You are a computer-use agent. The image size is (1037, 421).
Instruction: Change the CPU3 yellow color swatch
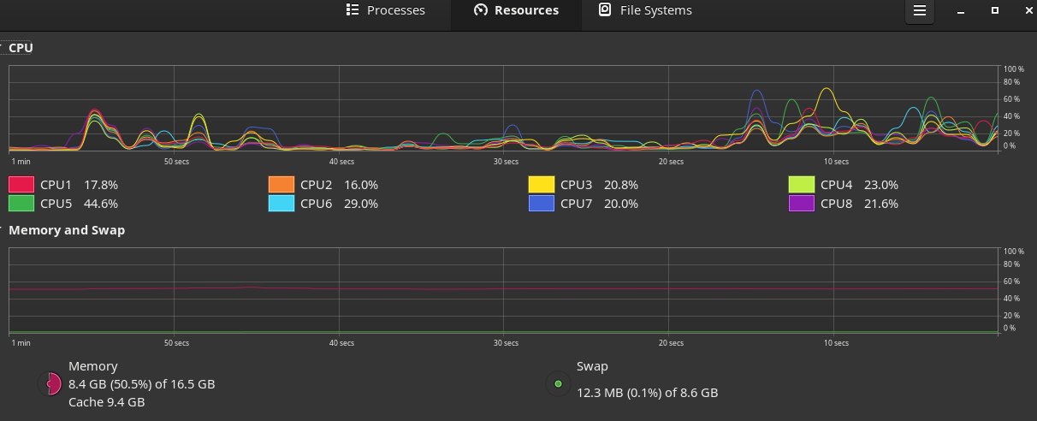[x=541, y=184]
